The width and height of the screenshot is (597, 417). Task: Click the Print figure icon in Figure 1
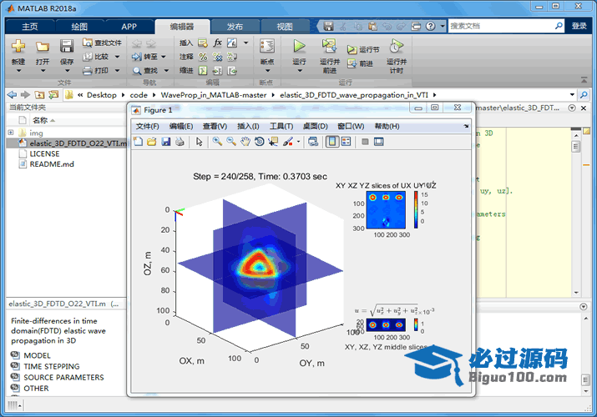click(x=180, y=142)
